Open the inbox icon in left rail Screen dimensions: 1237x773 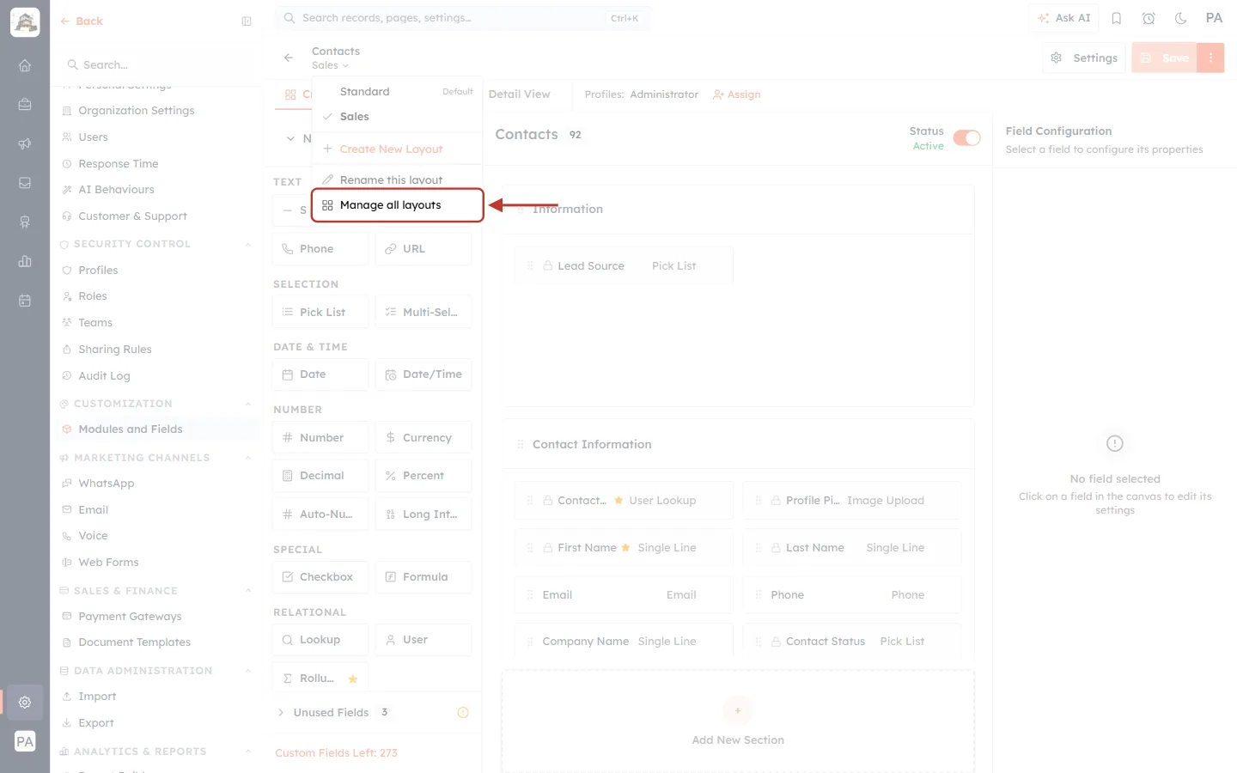click(x=25, y=183)
